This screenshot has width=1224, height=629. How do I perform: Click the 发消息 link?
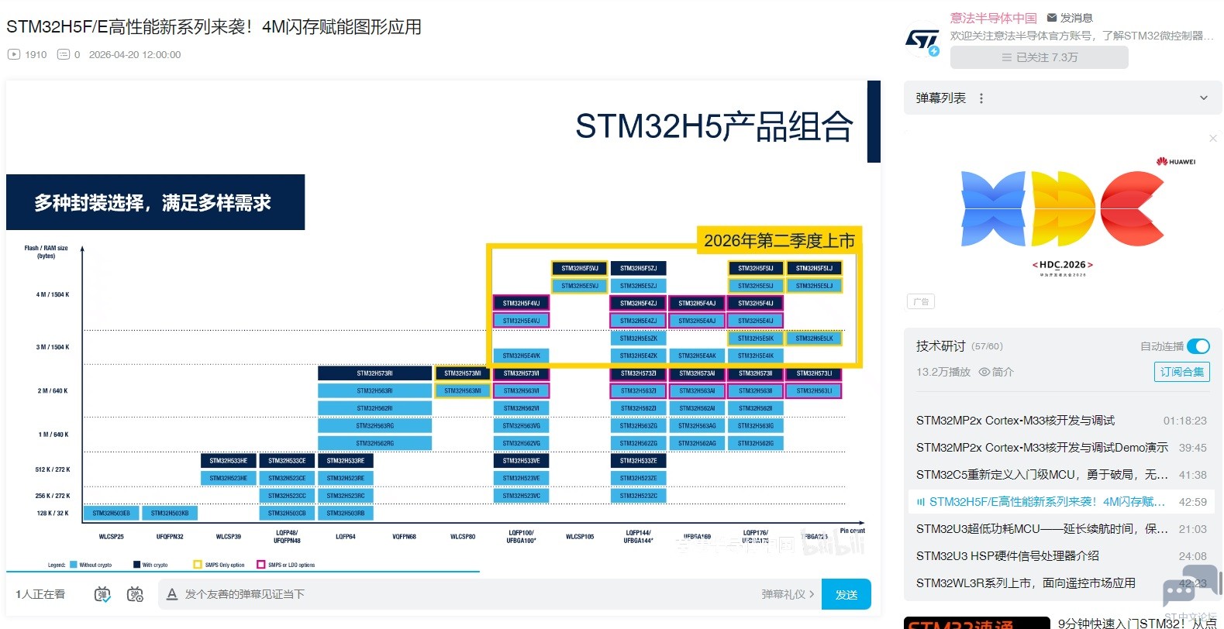pos(1076,18)
